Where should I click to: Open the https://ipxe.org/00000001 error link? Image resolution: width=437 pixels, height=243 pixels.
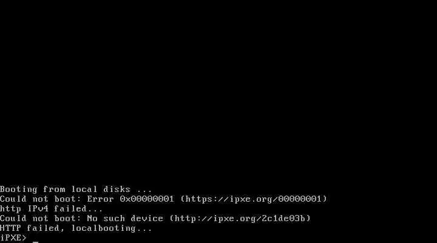tap(253, 199)
